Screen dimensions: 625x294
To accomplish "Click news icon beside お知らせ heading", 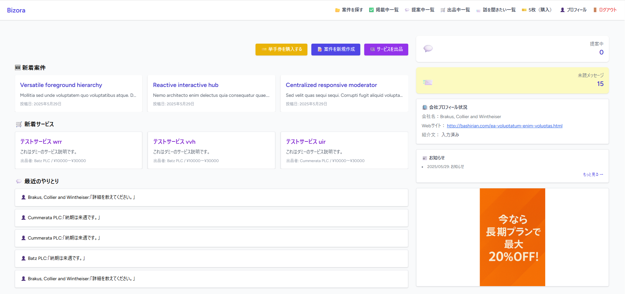I will [425, 158].
